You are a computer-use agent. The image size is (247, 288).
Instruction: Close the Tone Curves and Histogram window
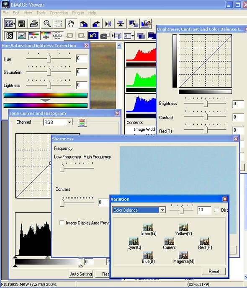117,113
